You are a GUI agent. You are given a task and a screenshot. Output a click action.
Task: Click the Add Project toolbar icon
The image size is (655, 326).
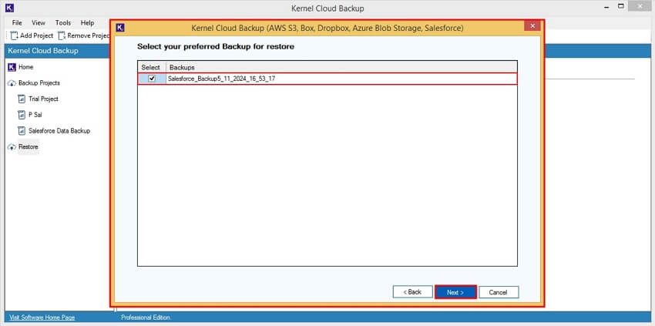pyautogui.click(x=15, y=35)
